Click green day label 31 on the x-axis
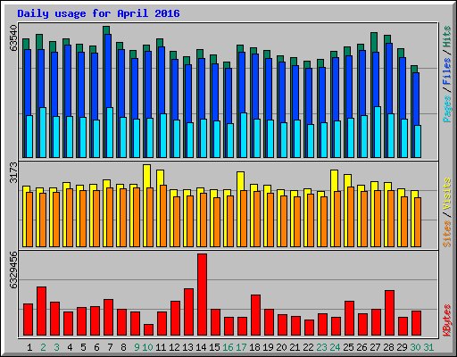The width and height of the screenshot is (457, 357). click(x=428, y=347)
